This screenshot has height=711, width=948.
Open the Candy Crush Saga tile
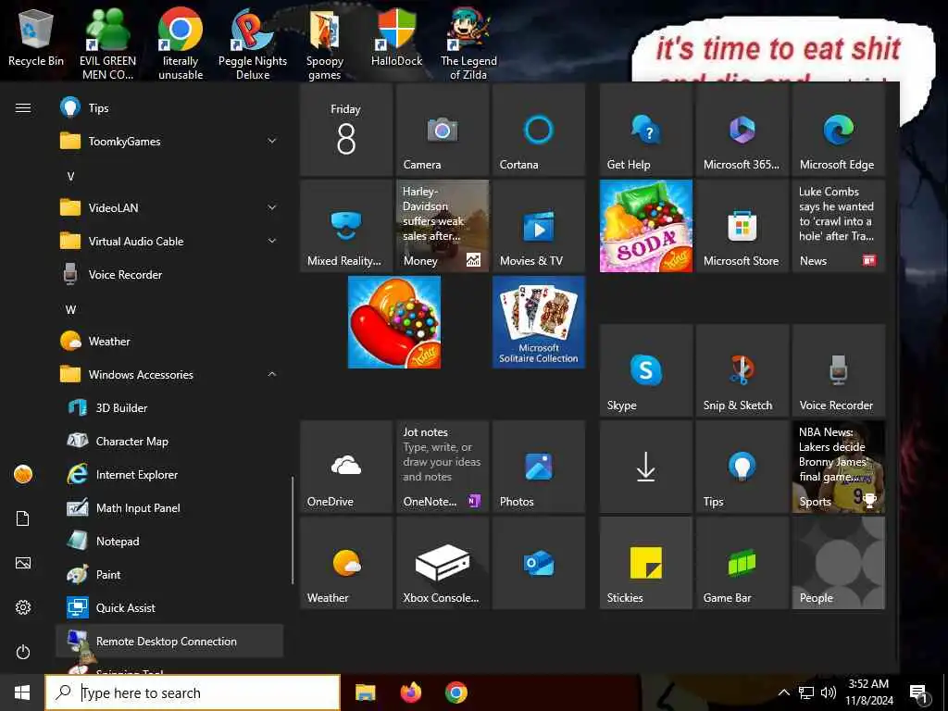pyautogui.click(x=394, y=321)
